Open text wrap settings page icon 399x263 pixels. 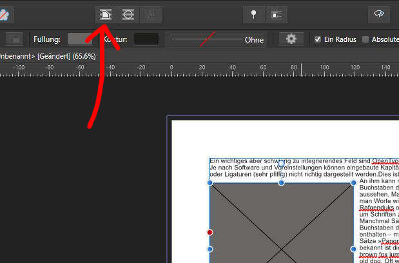106,14
